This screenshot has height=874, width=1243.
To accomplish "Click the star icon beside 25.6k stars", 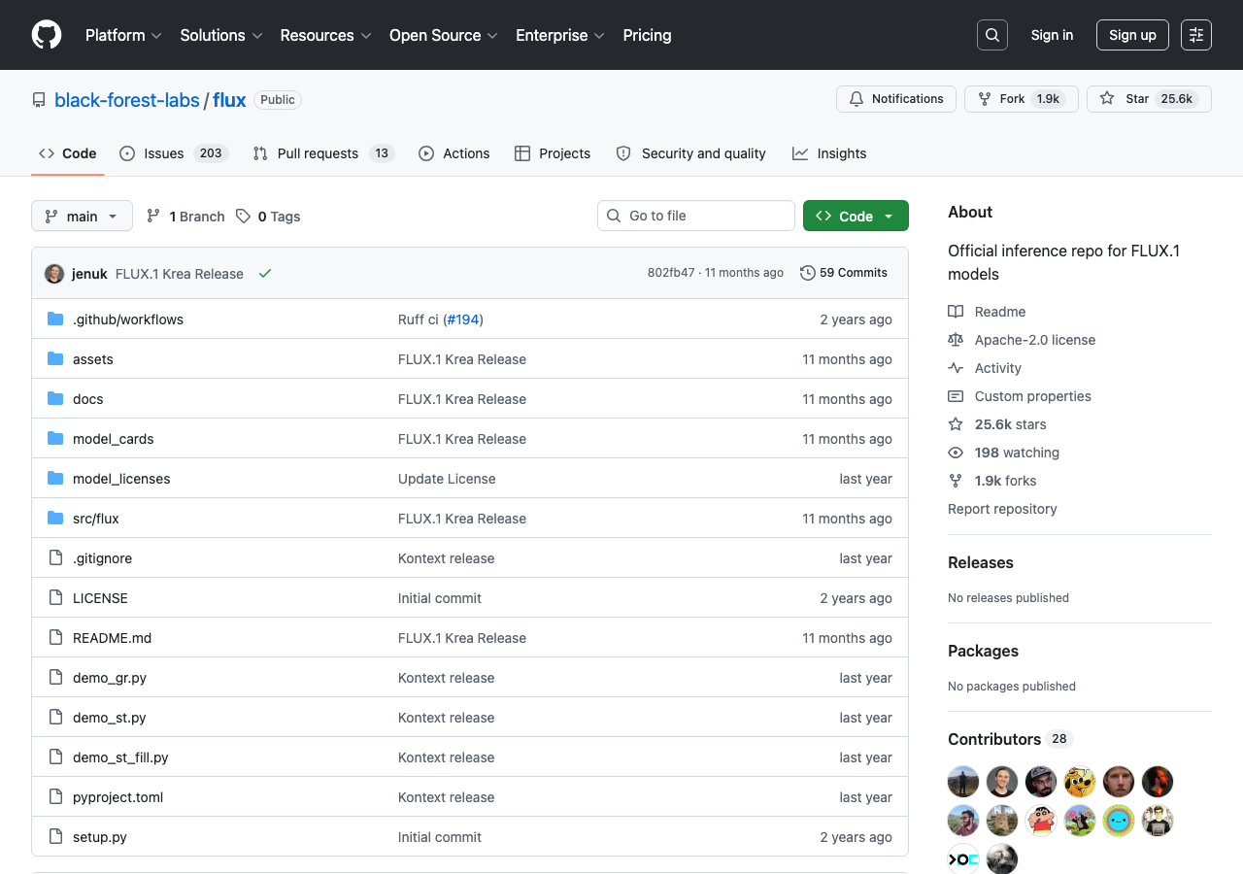I will coord(956,424).
